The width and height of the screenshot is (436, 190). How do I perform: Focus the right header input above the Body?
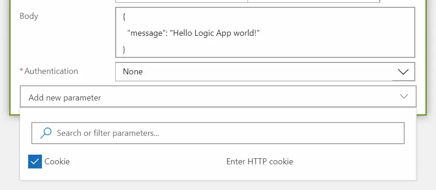(x=314, y=1)
